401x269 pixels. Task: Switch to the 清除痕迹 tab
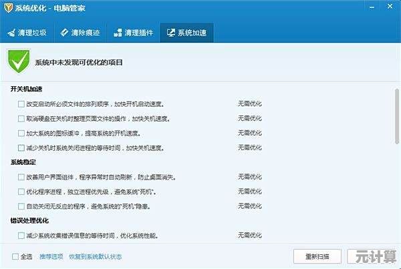pyautogui.click(x=82, y=33)
